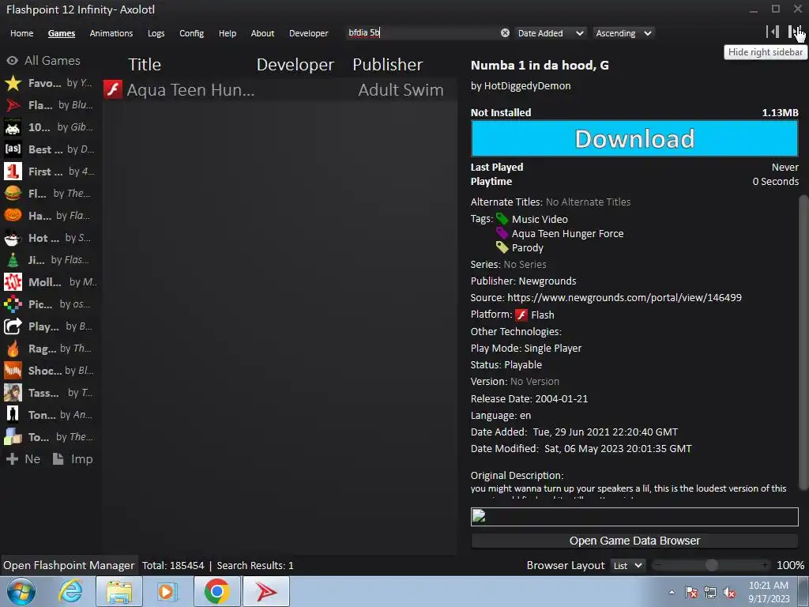Launch Internet Explorer from taskbar

click(x=70, y=591)
